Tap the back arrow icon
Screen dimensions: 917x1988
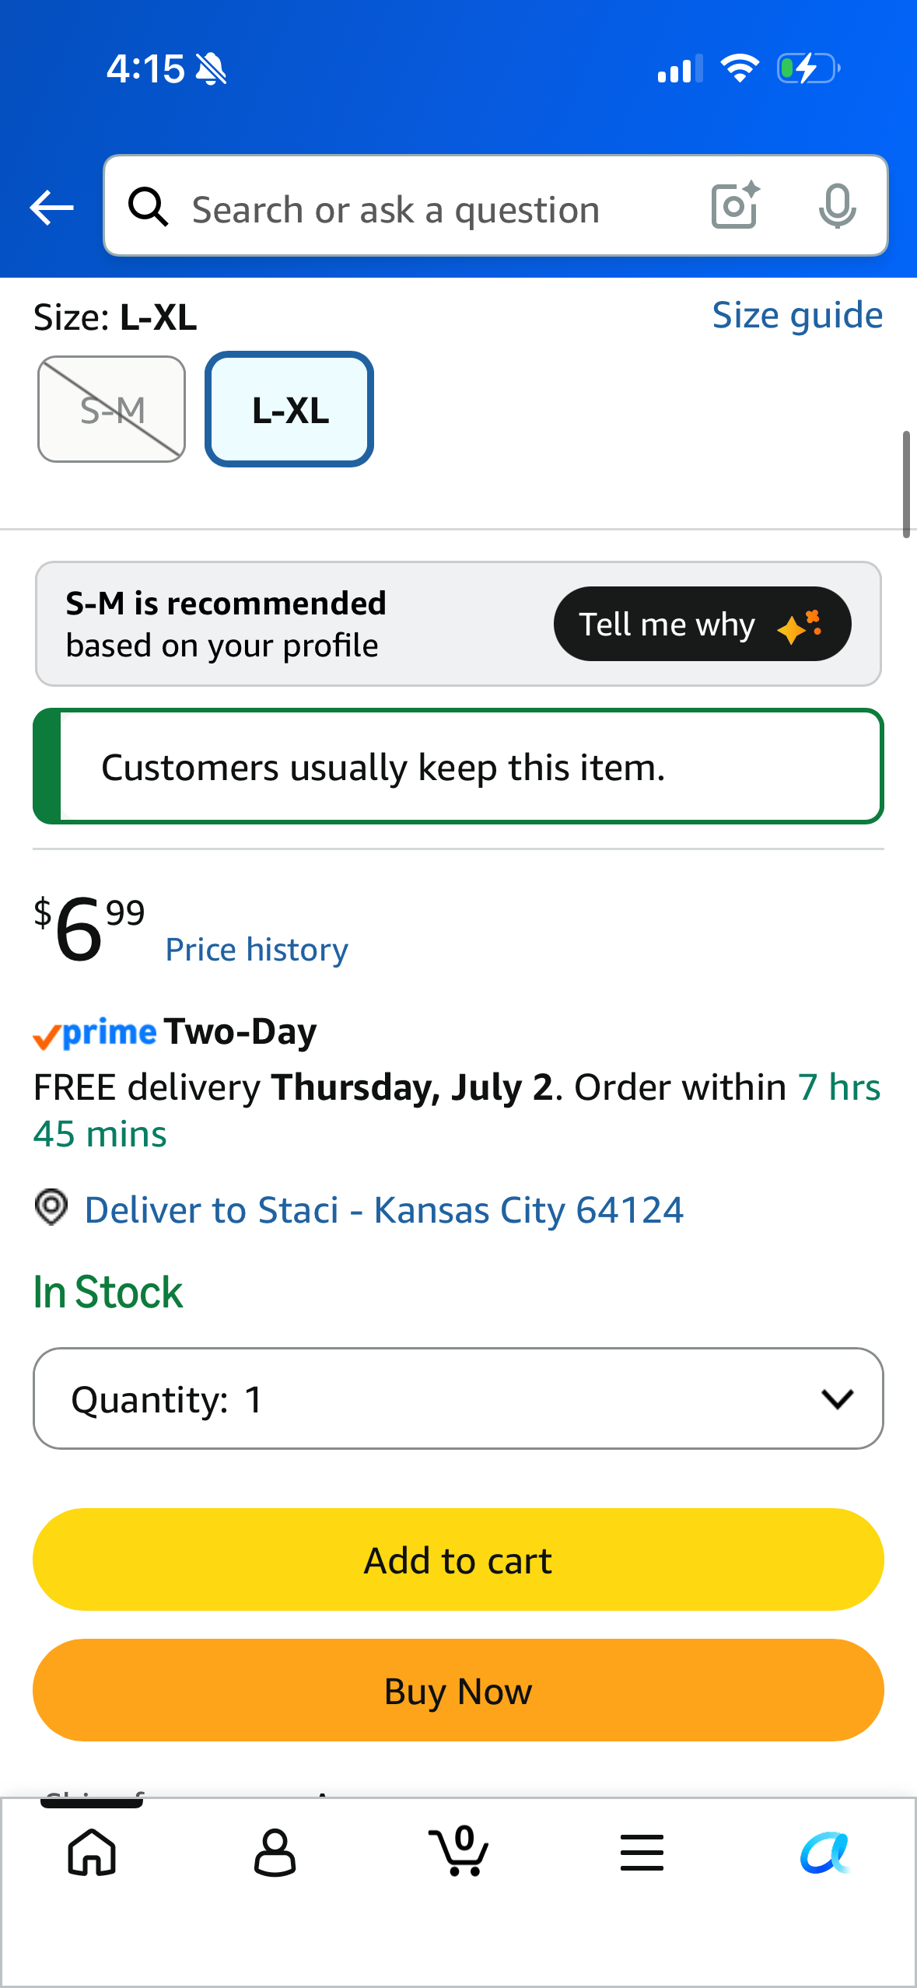51,208
